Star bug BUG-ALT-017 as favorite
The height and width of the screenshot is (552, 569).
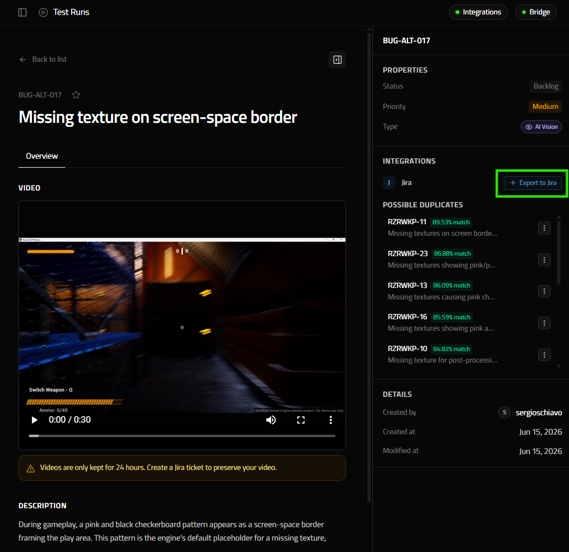(76, 95)
